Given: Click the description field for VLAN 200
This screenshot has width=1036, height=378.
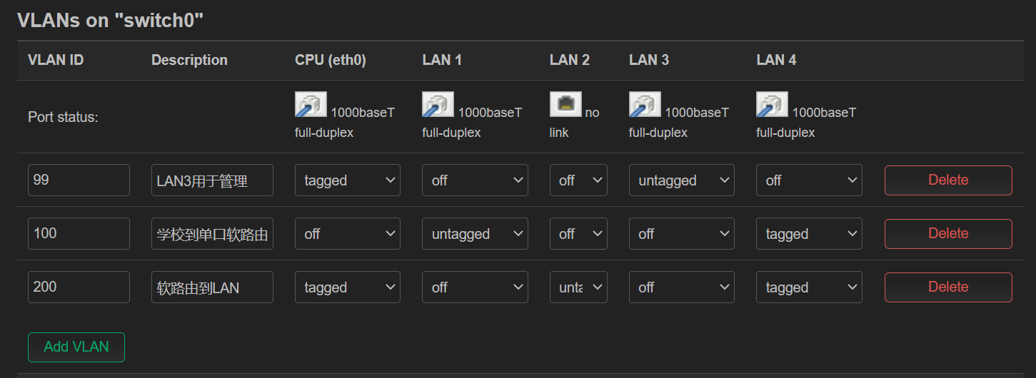Looking at the screenshot, I should 212,287.
